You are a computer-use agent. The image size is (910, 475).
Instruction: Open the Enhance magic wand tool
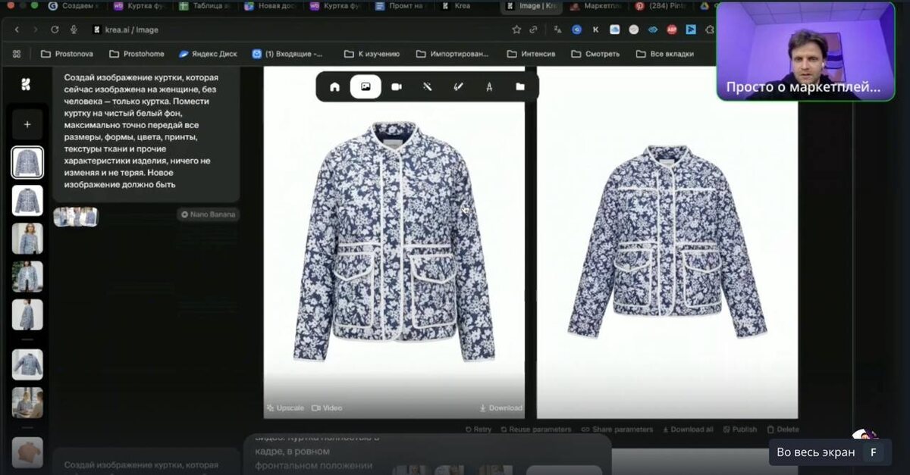tap(428, 87)
